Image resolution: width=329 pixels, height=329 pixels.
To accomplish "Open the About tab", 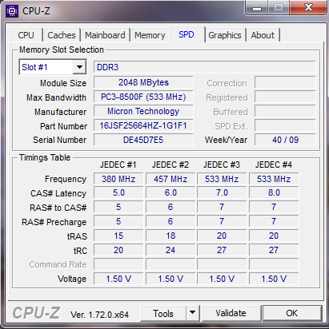I will 263,35.
